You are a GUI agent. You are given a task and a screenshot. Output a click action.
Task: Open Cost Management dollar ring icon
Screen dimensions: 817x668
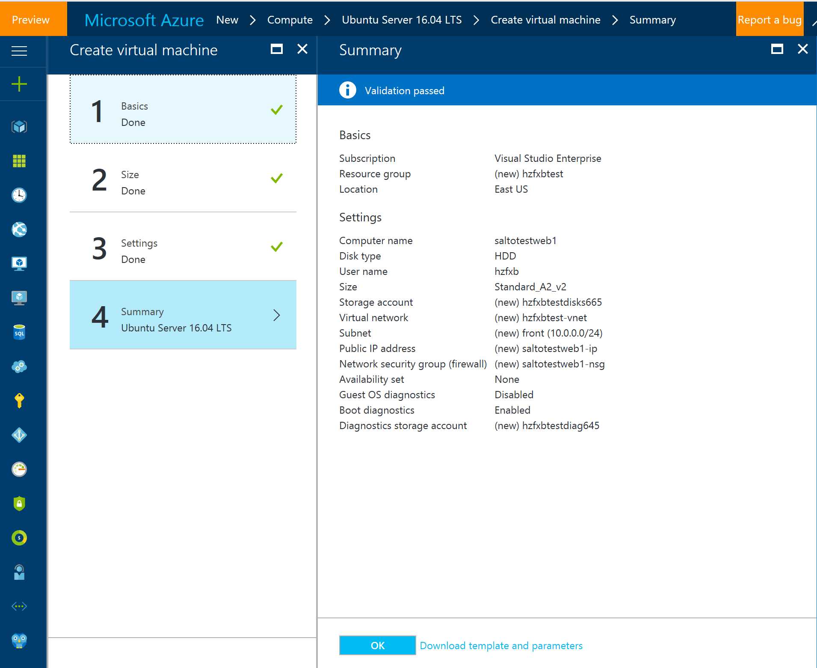pos(19,538)
